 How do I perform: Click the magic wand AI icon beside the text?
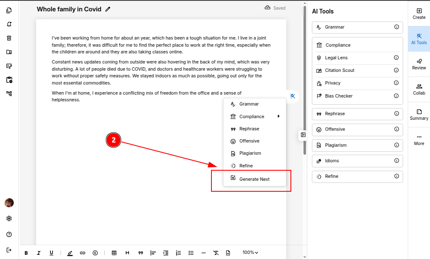point(293,96)
